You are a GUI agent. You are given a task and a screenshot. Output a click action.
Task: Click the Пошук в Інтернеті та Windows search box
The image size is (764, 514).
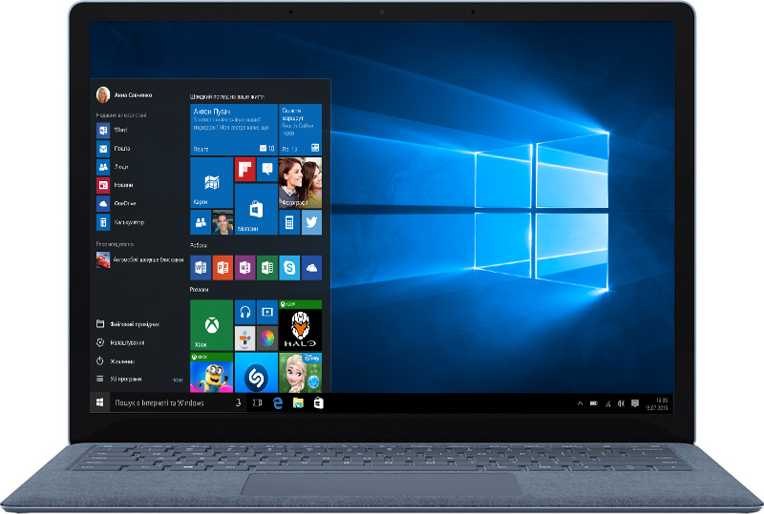click(x=178, y=403)
